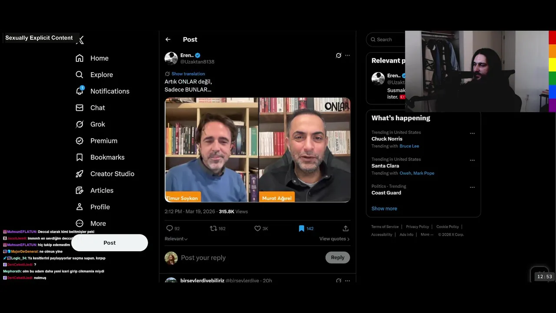Click the Search box
The height and width of the screenshot is (313, 556).
coord(386,40)
